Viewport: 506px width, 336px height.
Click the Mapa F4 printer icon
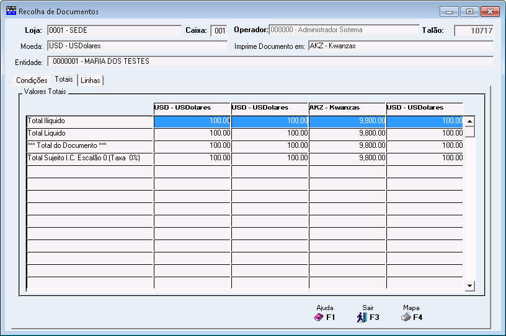pos(406,317)
